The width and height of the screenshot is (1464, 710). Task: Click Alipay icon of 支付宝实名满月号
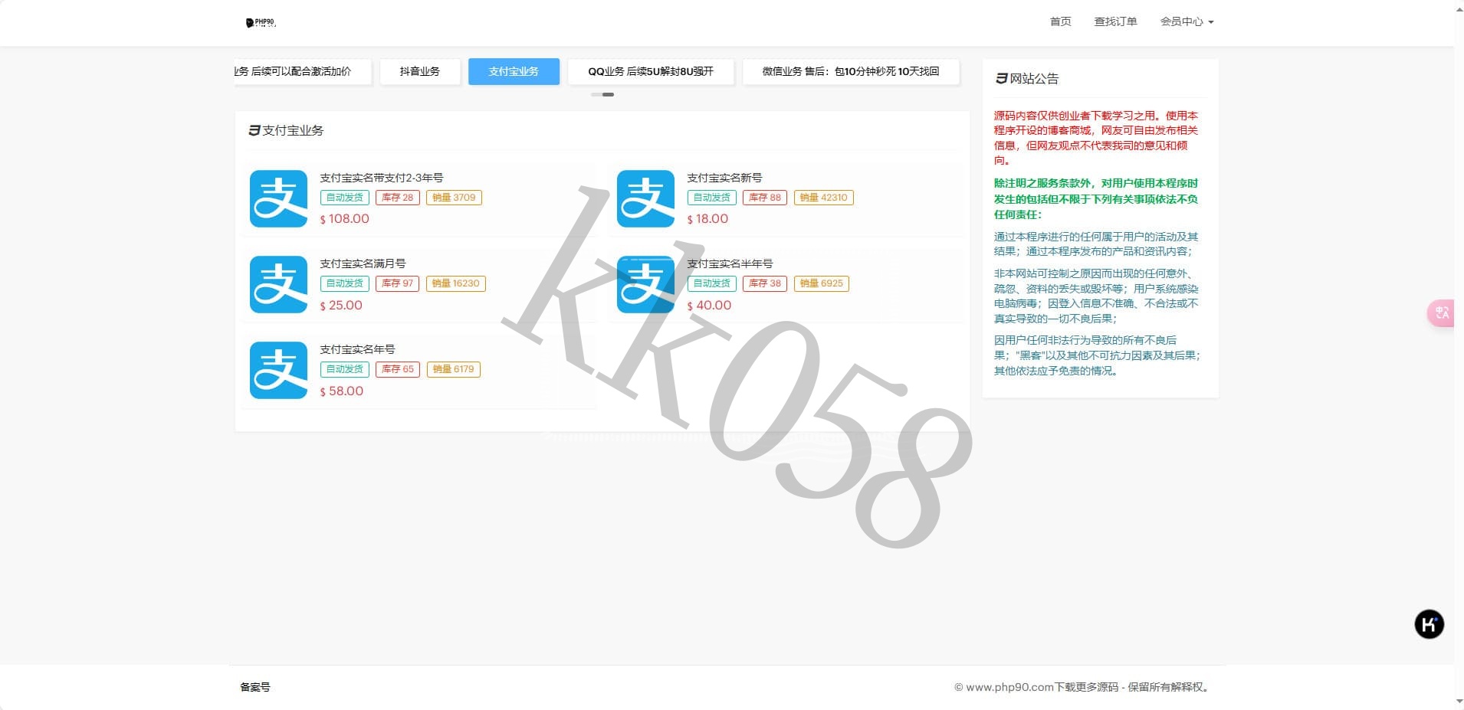[x=278, y=284]
